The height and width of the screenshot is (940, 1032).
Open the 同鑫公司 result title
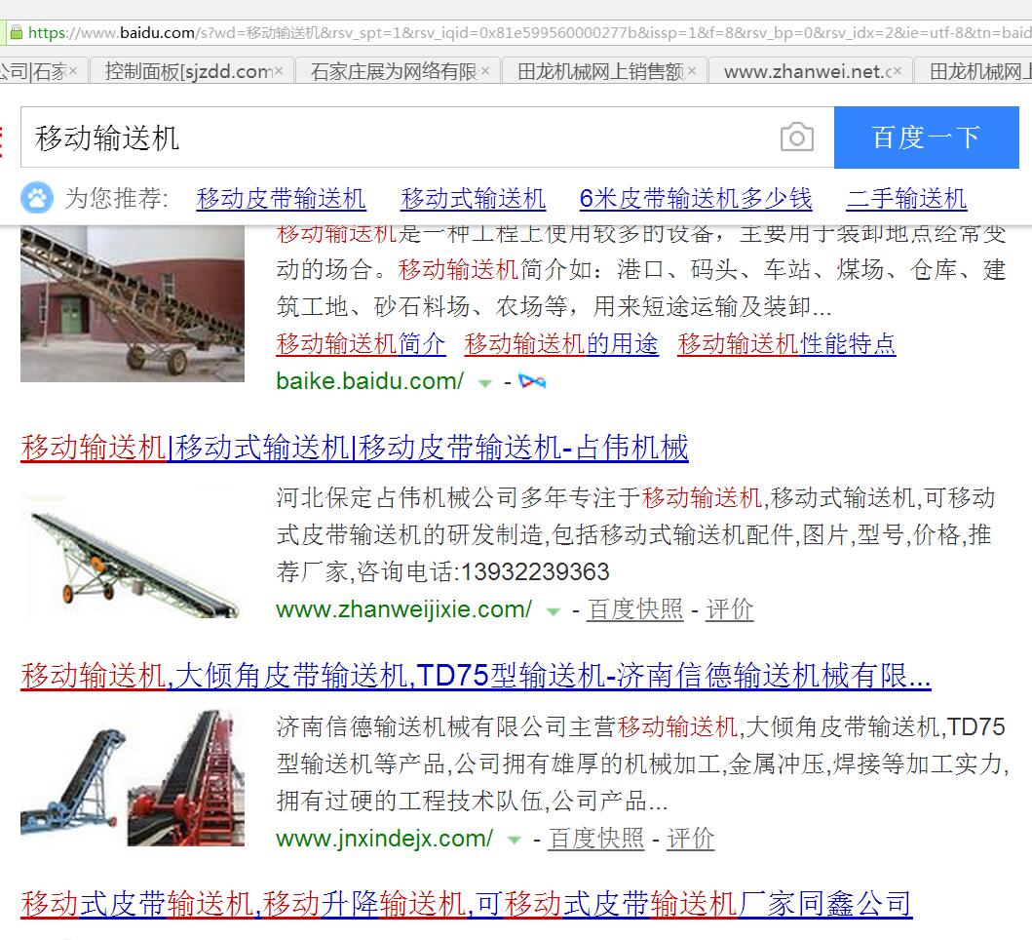[x=466, y=904]
